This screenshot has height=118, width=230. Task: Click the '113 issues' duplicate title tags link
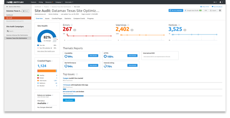point(67,85)
